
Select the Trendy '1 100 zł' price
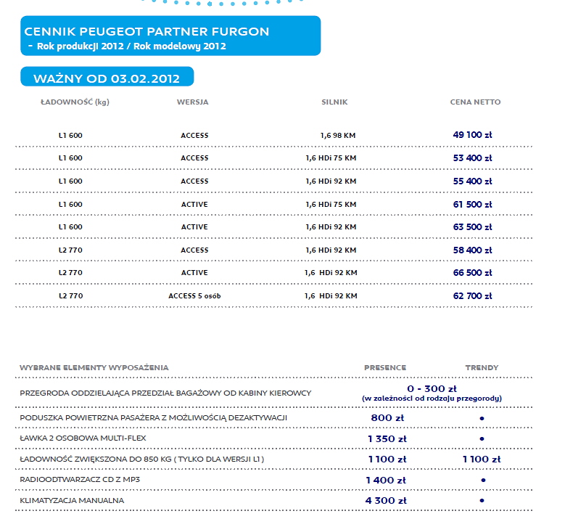click(482, 459)
